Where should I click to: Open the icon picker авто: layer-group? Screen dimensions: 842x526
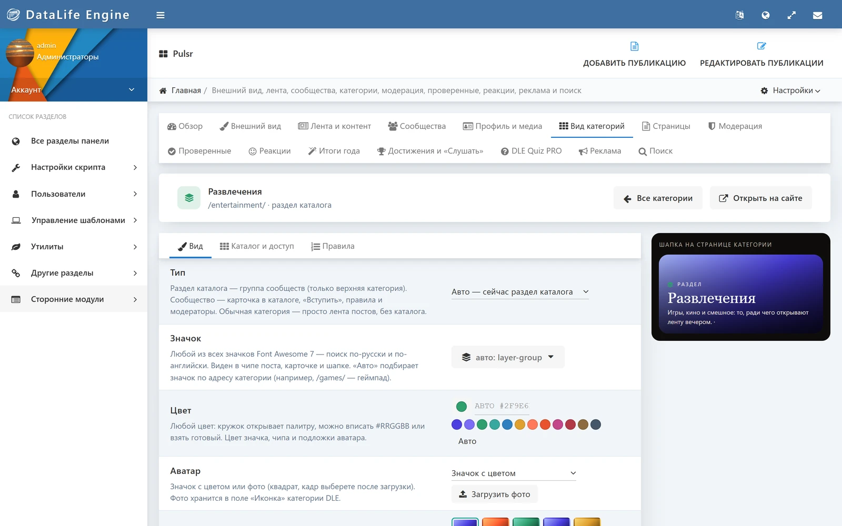(x=508, y=357)
